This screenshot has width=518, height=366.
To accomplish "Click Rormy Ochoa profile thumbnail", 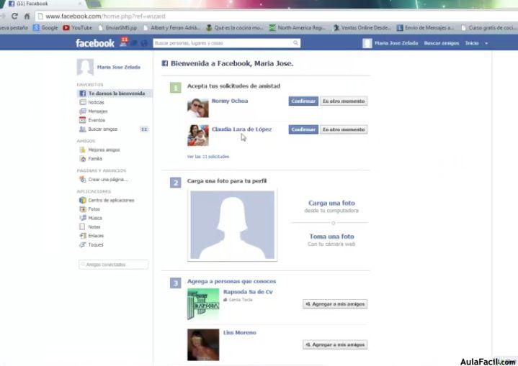I will click(198, 107).
